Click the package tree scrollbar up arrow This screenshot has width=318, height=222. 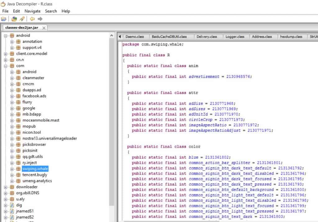pyautogui.click(x=111, y=36)
